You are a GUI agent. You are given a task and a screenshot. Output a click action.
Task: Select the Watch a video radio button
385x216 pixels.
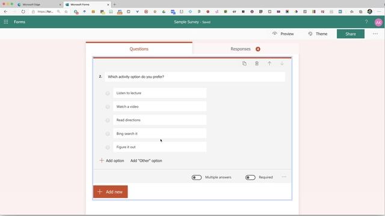coord(108,107)
